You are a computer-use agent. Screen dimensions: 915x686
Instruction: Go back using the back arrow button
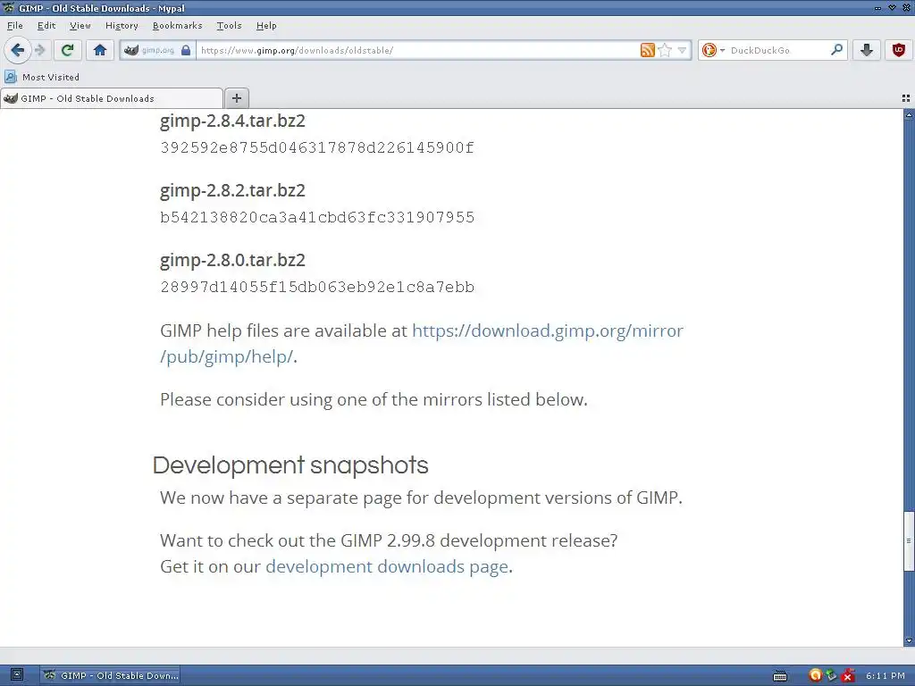(18, 50)
